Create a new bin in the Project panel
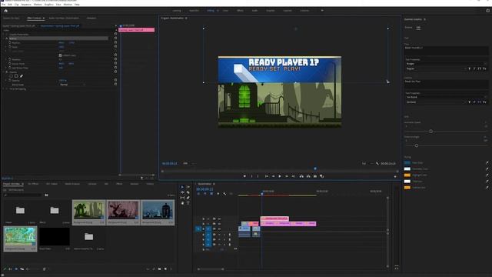492x277 pixels. 159,269
